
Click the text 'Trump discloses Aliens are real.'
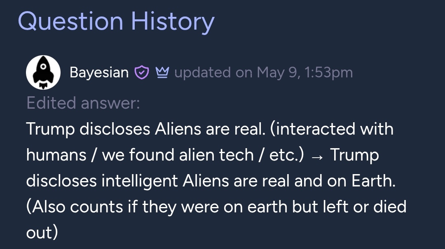click(145, 129)
